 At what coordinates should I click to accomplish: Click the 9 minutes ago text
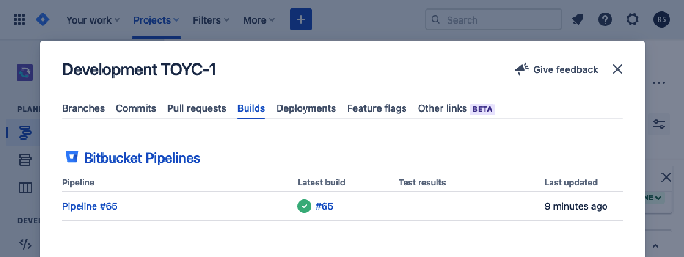(x=576, y=206)
